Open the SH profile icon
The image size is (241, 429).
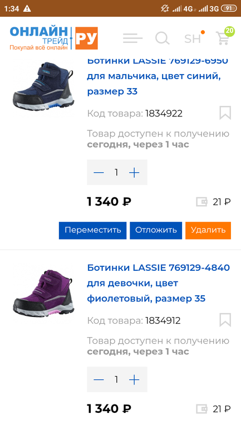193,38
